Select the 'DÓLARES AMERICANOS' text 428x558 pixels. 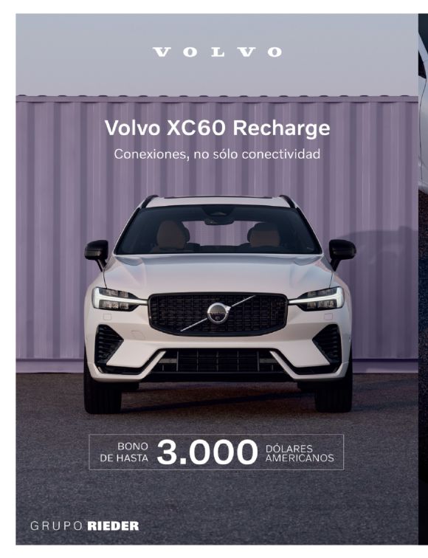coord(300,453)
